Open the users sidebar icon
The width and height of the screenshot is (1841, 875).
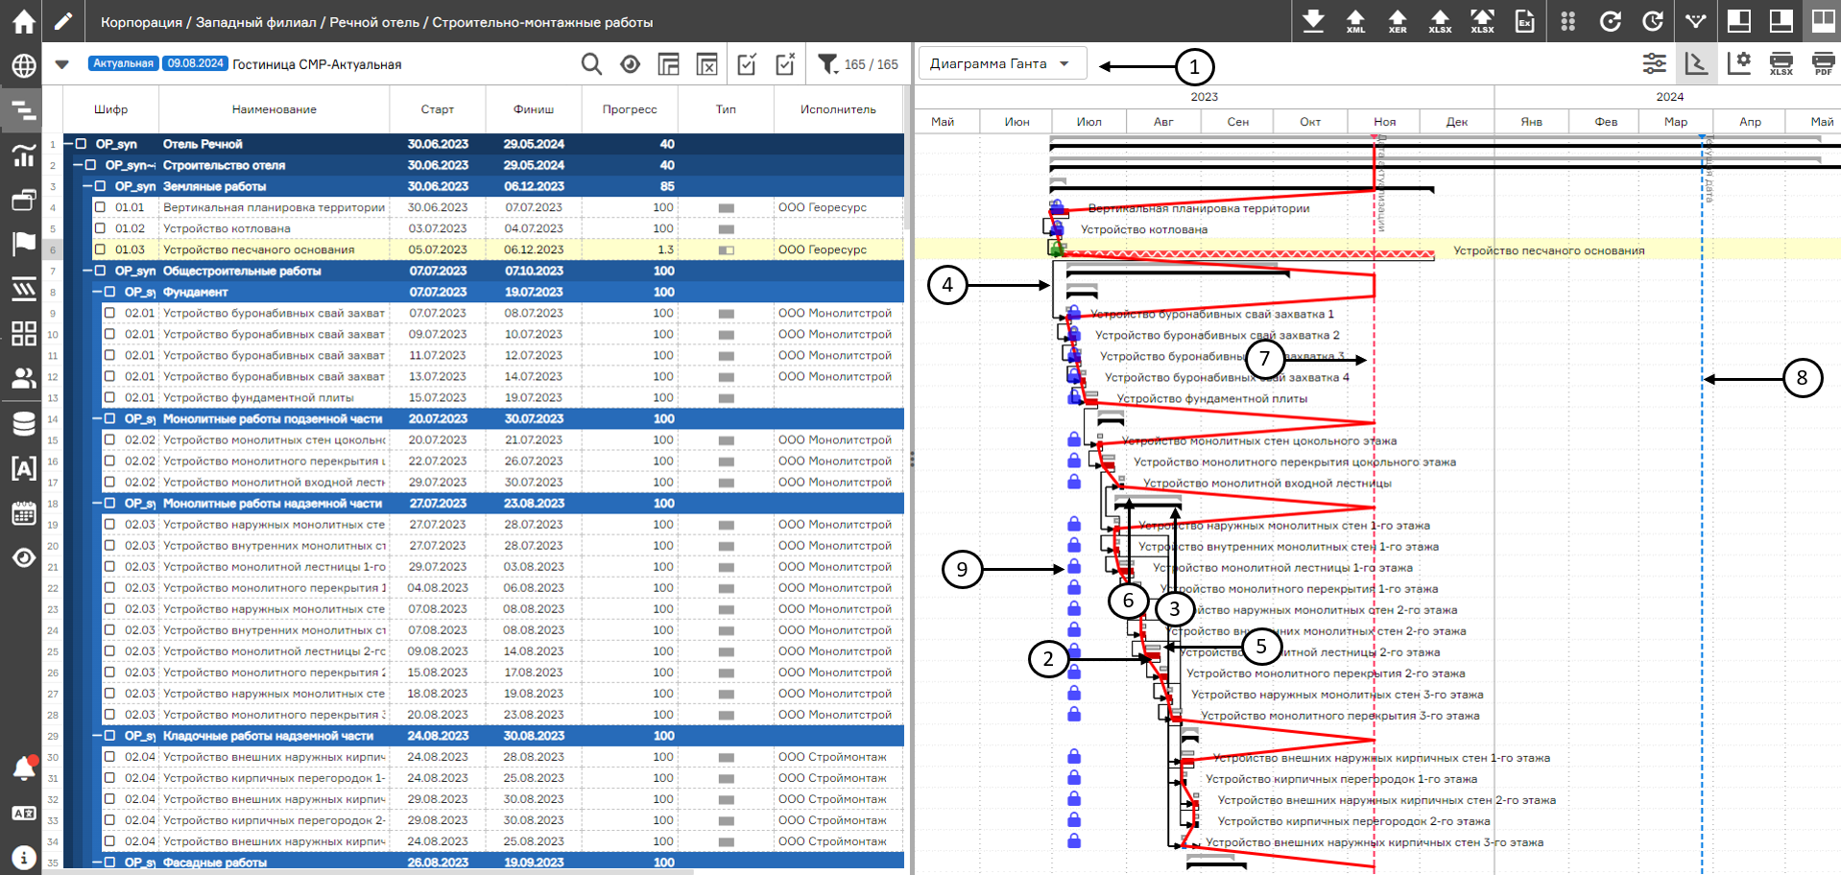point(23,378)
